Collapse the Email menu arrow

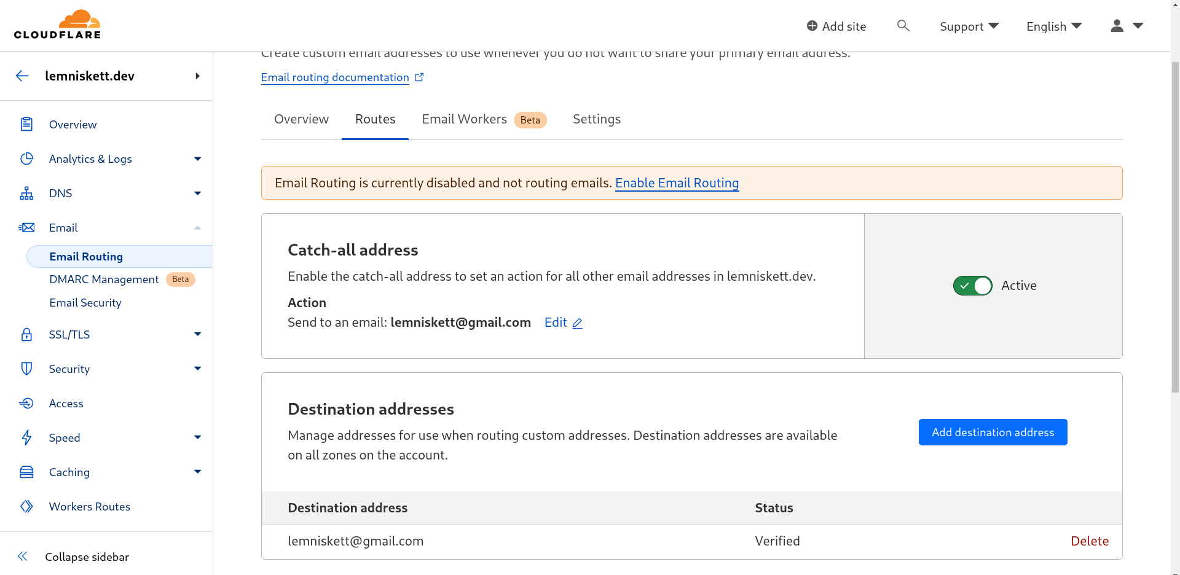click(197, 227)
